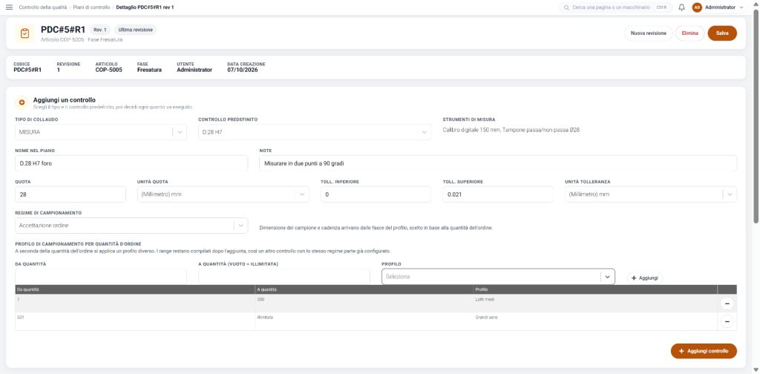760x374 pixels.
Task: Click the Elimina button
Action: 689,33
